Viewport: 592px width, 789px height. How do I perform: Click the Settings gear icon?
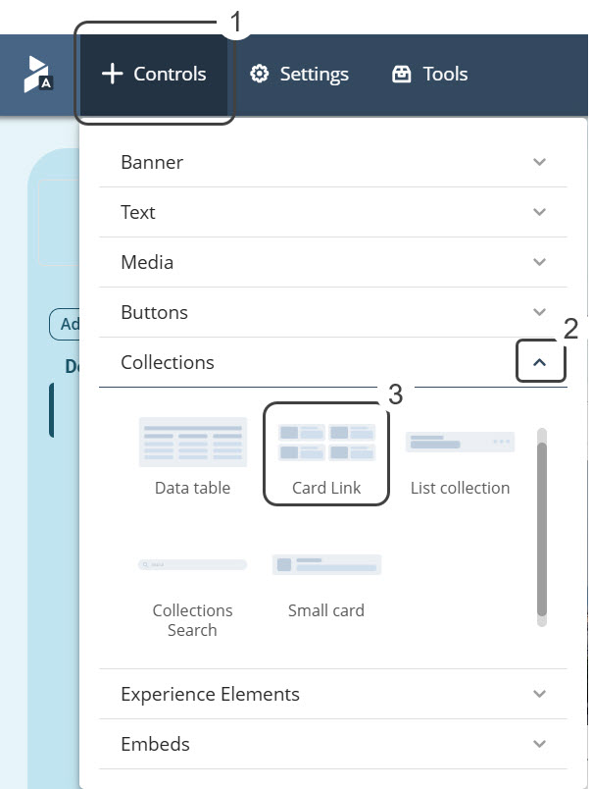tap(259, 75)
